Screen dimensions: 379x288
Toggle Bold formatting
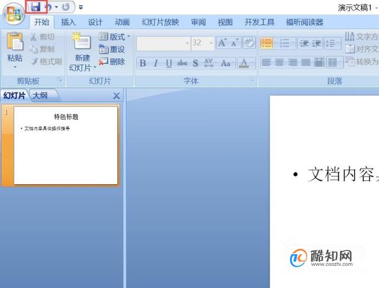tap(143, 63)
